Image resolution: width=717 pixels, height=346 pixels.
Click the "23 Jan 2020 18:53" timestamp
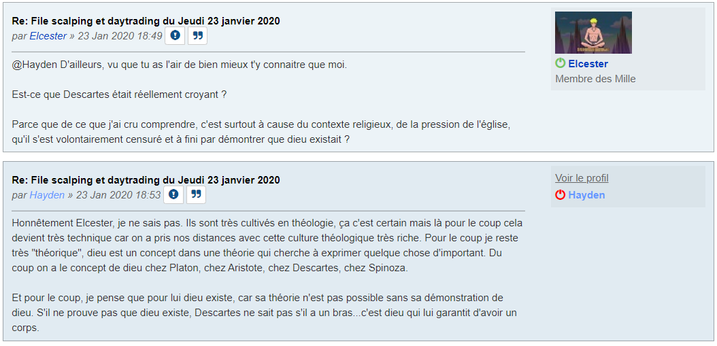tap(118, 195)
